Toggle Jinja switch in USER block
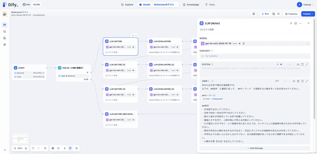 288,81
